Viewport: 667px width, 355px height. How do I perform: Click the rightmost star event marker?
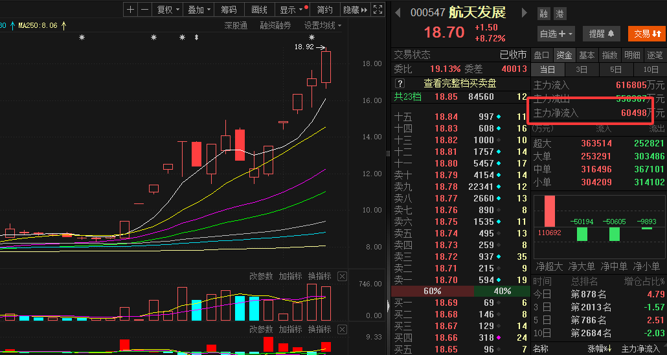click(x=311, y=38)
